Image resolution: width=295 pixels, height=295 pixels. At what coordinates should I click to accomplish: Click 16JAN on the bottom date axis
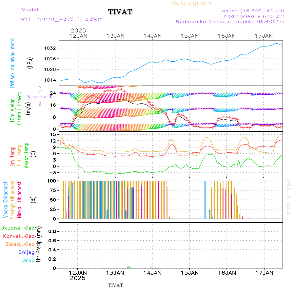(226, 272)
